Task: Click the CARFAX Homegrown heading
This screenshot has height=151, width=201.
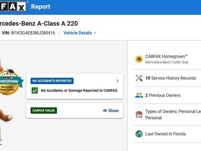Action: (x=166, y=57)
